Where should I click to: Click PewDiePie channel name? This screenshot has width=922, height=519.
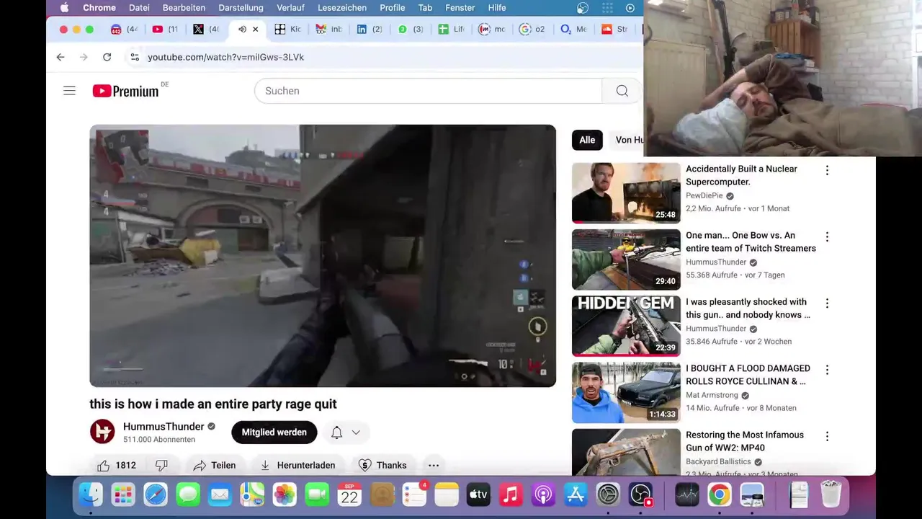tap(704, 196)
